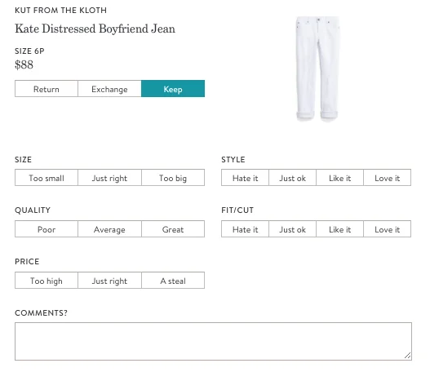Rate quality as Great
The width and height of the screenshot is (430, 372).
coord(173,229)
